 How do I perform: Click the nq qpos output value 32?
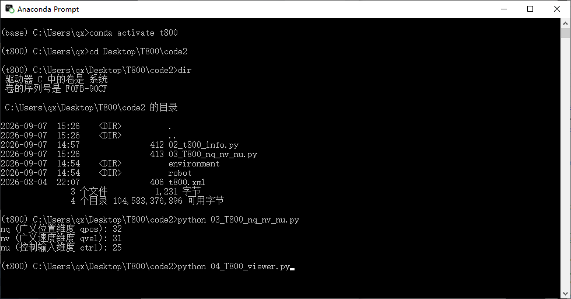point(117,229)
